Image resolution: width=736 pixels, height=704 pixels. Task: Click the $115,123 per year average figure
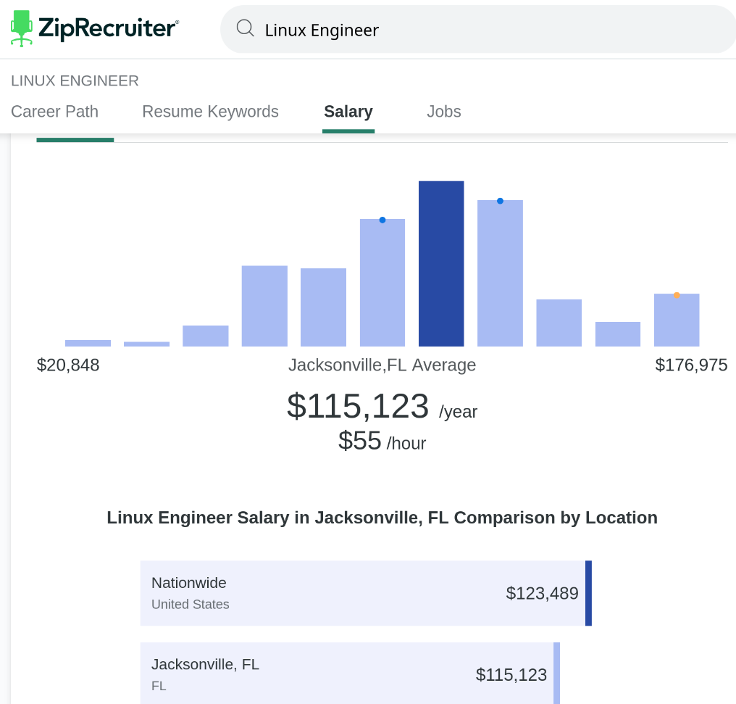click(x=358, y=406)
